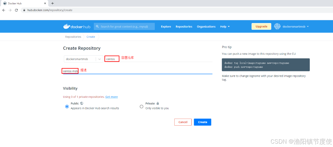
Task: Select the Private visibility radio button
Action: [141, 107]
